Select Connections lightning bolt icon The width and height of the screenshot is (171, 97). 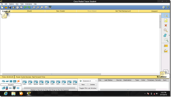coord(18,81)
